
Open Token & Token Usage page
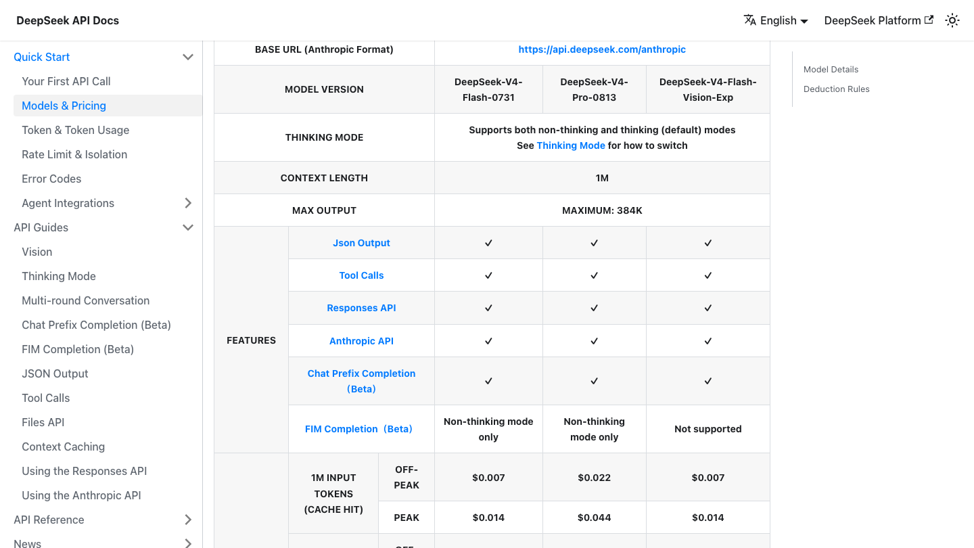click(76, 130)
